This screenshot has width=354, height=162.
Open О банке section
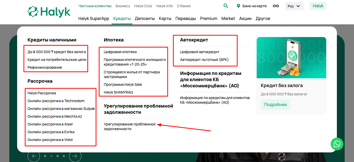tap(184, 6)
